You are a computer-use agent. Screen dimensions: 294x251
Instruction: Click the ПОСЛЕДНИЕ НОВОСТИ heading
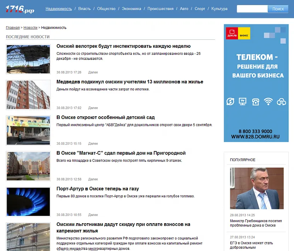pyautogui.click(x=28, y=37)
